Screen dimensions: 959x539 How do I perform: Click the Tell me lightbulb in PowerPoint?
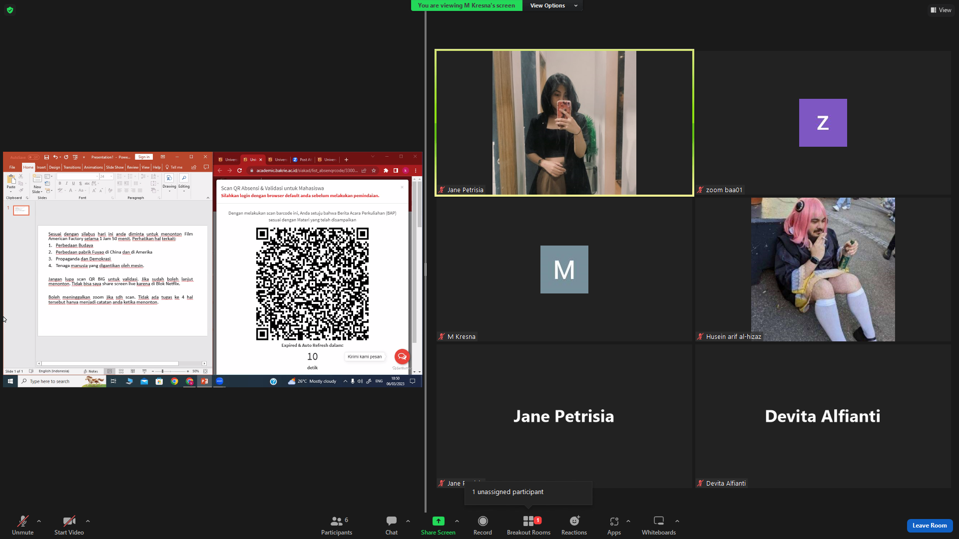(167, 167)
